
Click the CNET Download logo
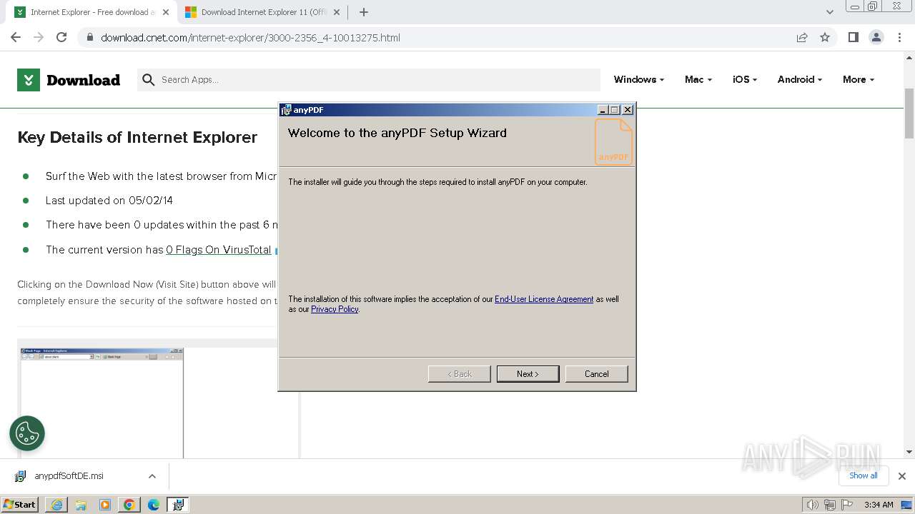point(69,80)
